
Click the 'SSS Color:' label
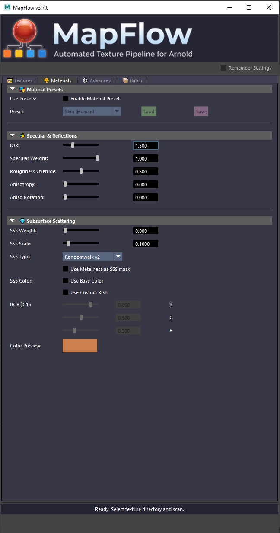(x=21, y=281)
